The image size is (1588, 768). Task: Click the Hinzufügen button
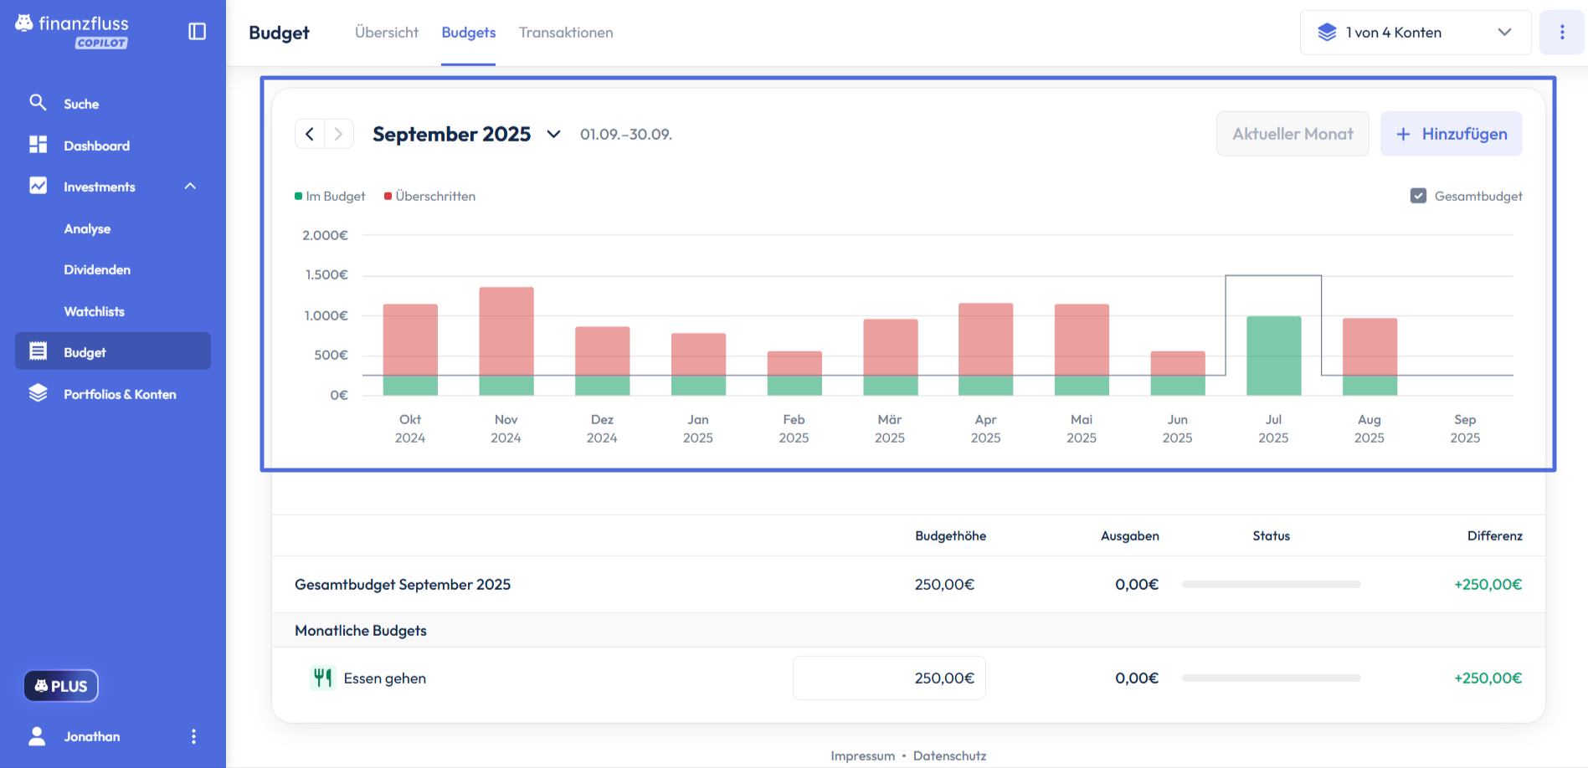coord(1451,134)
